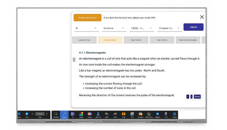Click the Submit button
This screenshot has height=130, width=227.
194,27
